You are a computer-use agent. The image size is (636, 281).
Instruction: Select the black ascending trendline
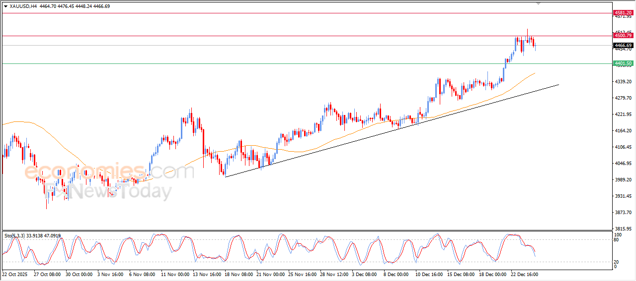393,130
